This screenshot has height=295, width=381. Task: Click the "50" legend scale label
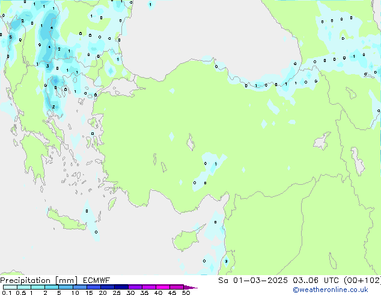[x=186, y=293]
